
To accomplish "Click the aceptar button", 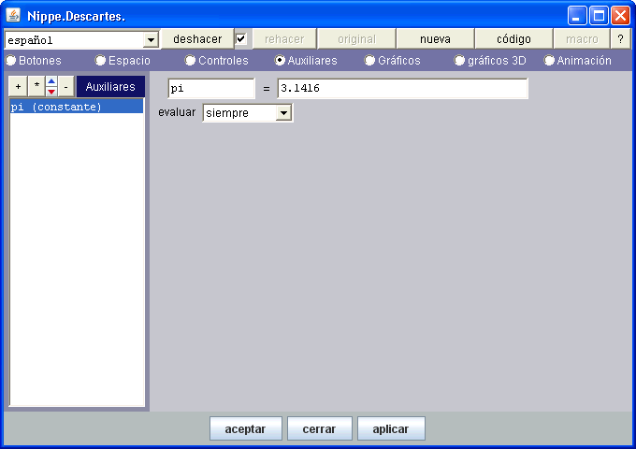I will (245, 428).
